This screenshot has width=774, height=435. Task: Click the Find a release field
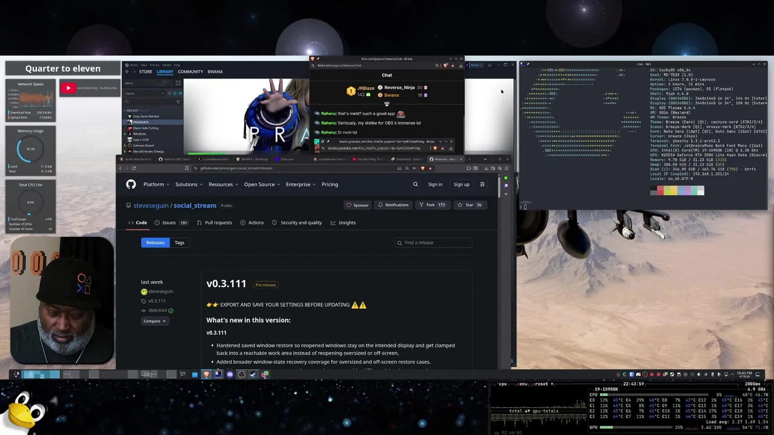click(433, 242)
